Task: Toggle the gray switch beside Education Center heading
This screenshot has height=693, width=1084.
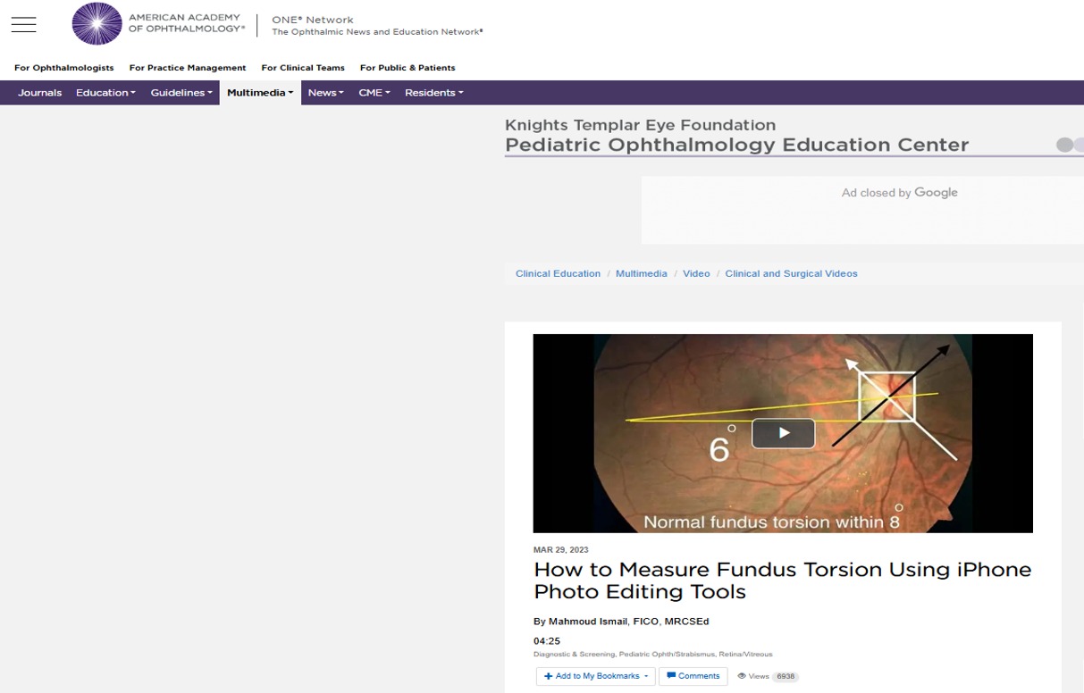Action: pyautogui.click(x=1070, y=145)
